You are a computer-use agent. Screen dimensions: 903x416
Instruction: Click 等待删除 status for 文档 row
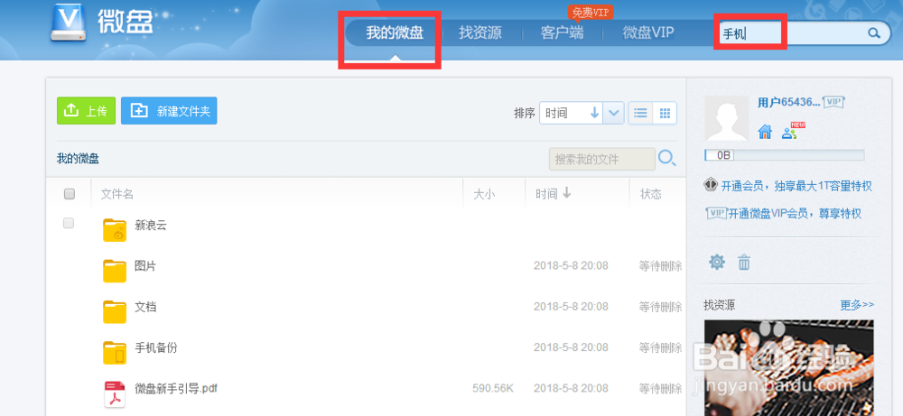click(661, 307)
